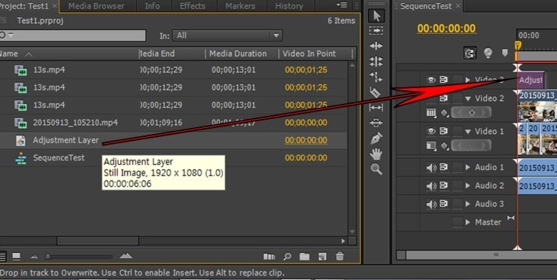Activate the Slip tool

(x=376, y=108)
